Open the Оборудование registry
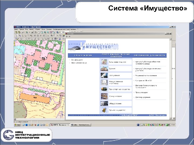 point(115,104)
